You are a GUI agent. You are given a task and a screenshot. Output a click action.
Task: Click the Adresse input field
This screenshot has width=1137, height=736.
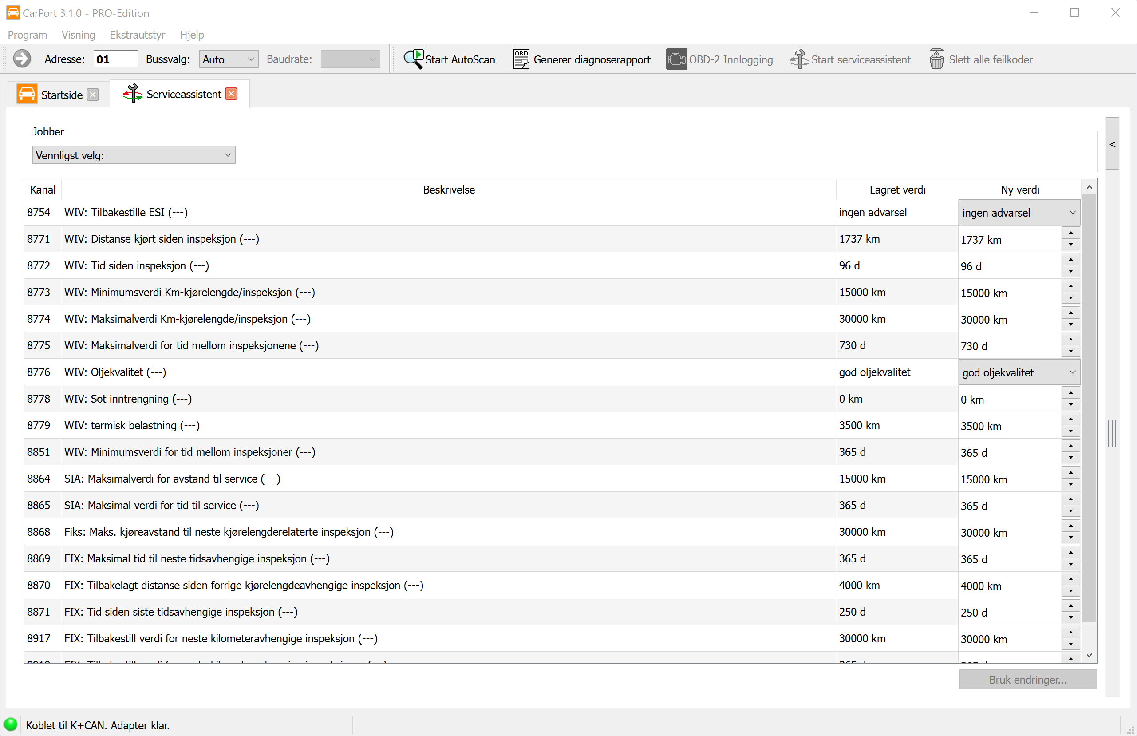115,59
